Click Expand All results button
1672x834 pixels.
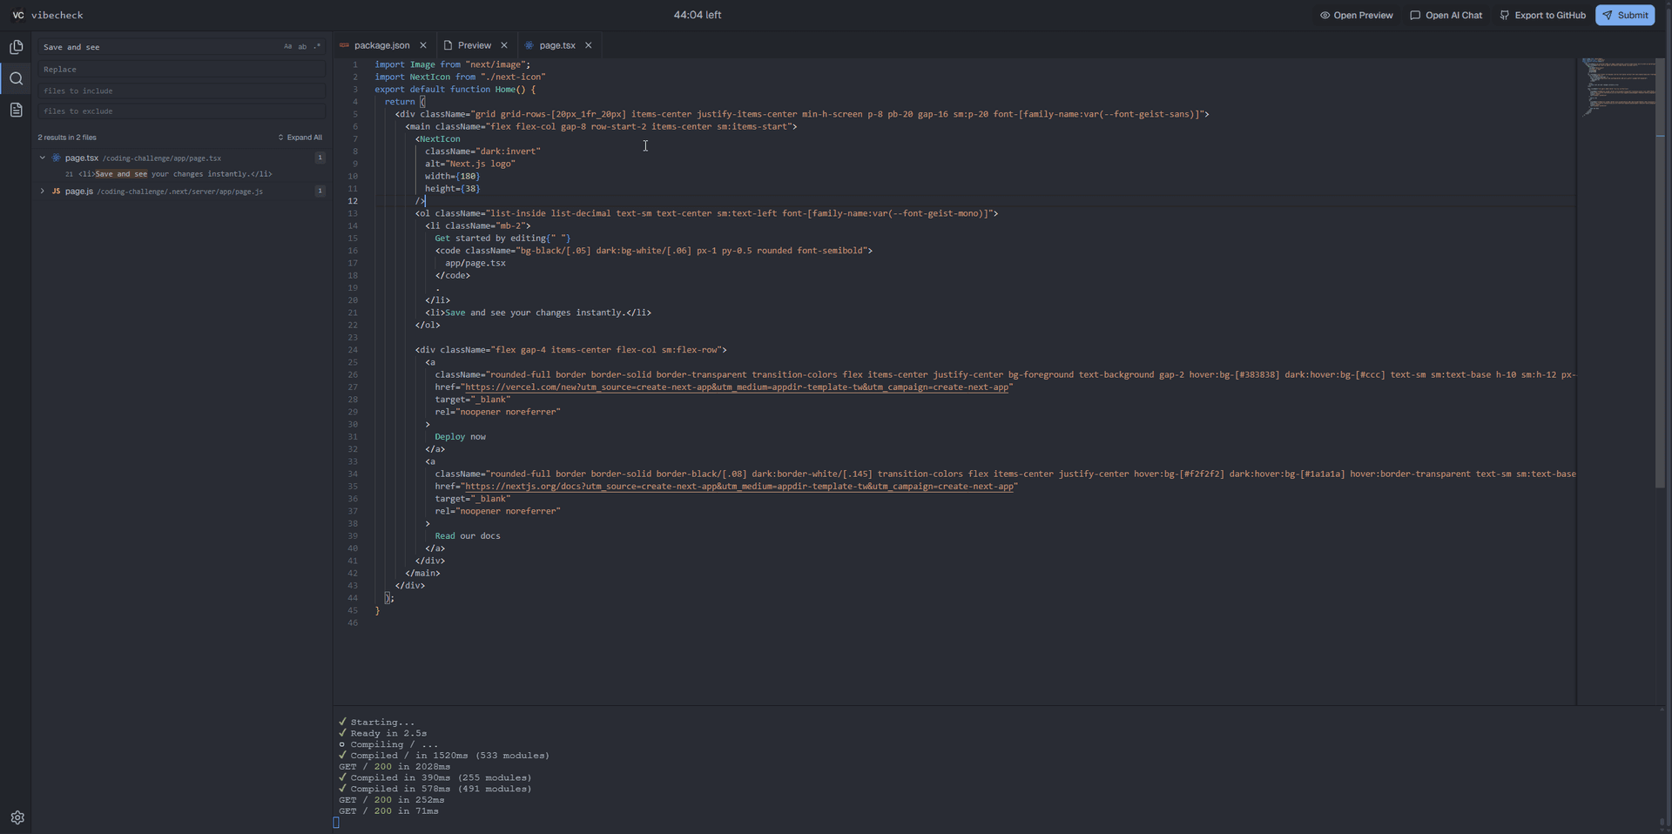coord(300,138)
